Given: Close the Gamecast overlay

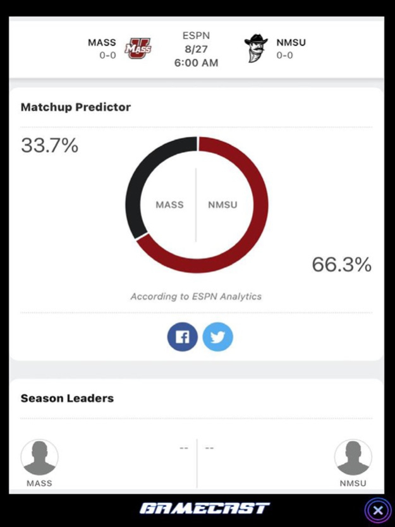Looking at the screenshot, I should click(x=377, y=510).
